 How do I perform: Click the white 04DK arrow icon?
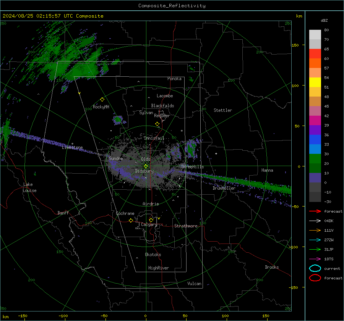point(315,221)
